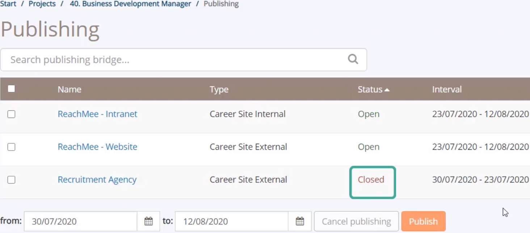Go to Start in breadcrumb
Screen dimensions: 530x233
[x=8, y=4]
